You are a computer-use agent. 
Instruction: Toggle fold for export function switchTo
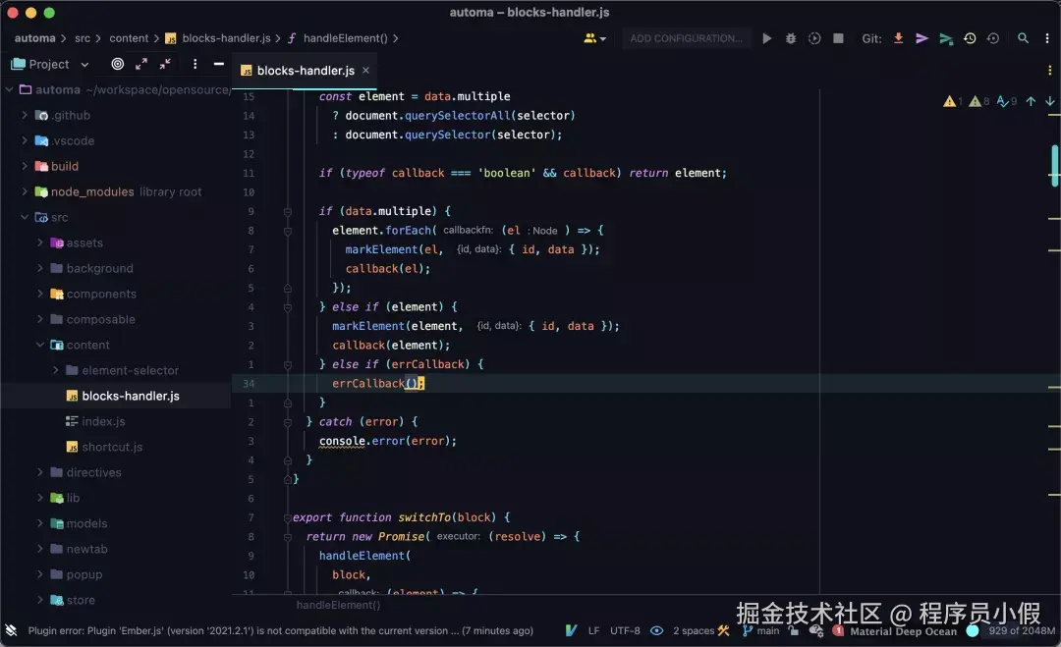[288, 517]
